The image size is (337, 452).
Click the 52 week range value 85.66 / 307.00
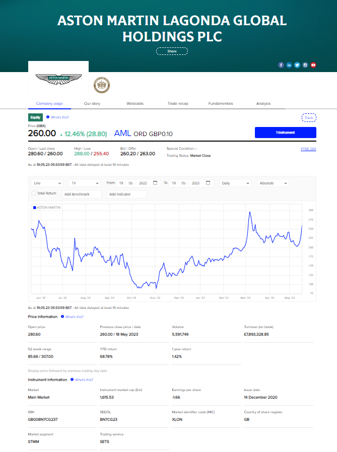(41, 357)
